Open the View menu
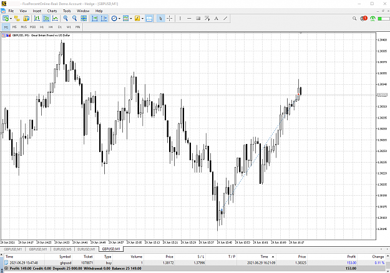Viewport: 390px width, 273px height. pos(23,11)
